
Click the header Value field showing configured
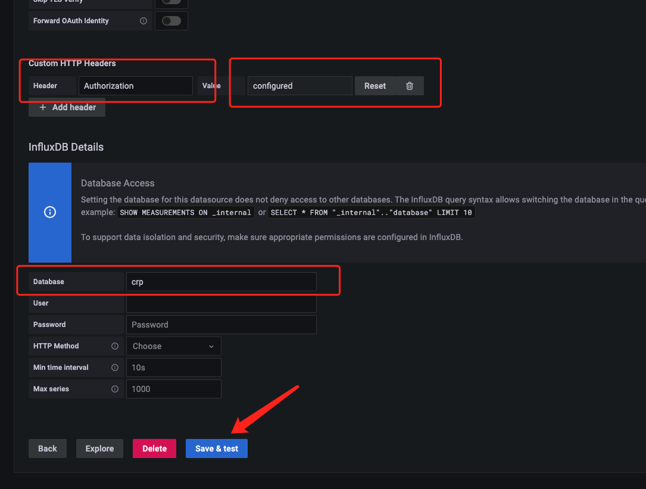[300, 86]
